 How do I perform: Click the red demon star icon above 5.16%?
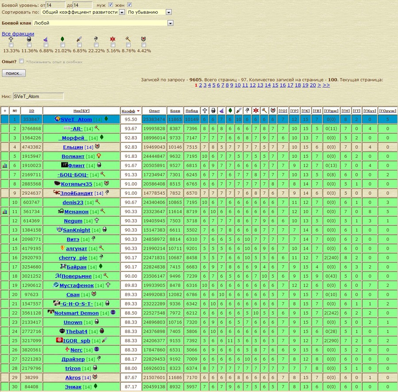click(113, 39)
